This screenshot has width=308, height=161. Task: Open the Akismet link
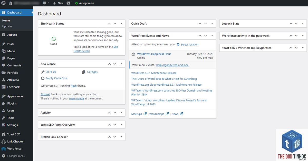point(45,94)
